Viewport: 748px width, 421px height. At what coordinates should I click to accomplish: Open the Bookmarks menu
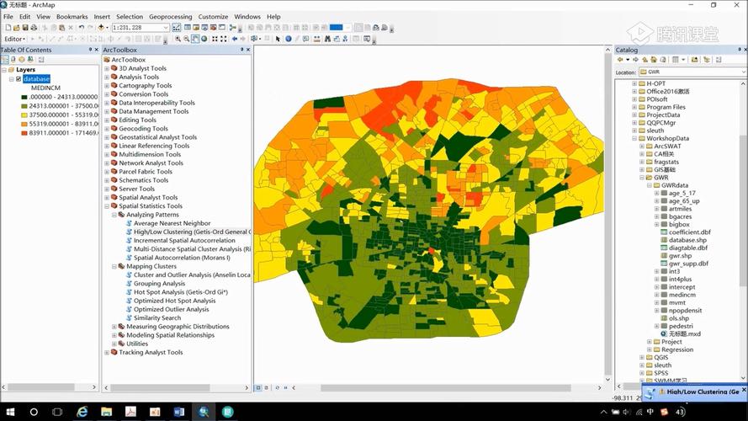point(72,16)
